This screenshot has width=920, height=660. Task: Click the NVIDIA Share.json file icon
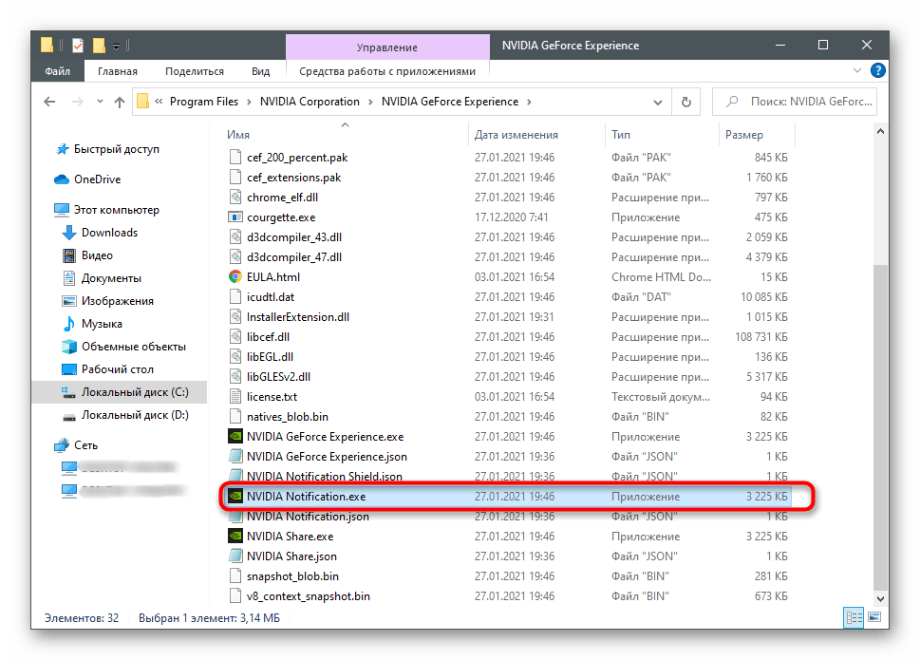[235, 556]
